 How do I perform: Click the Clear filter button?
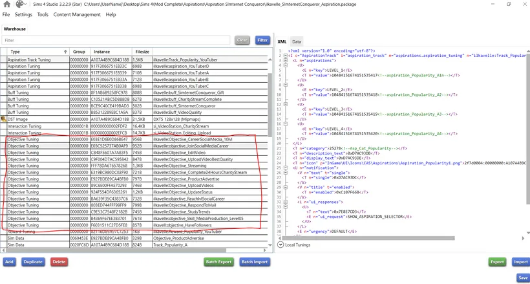point(242,40)
